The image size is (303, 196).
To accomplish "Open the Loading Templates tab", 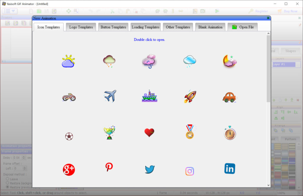I will 146,27.
